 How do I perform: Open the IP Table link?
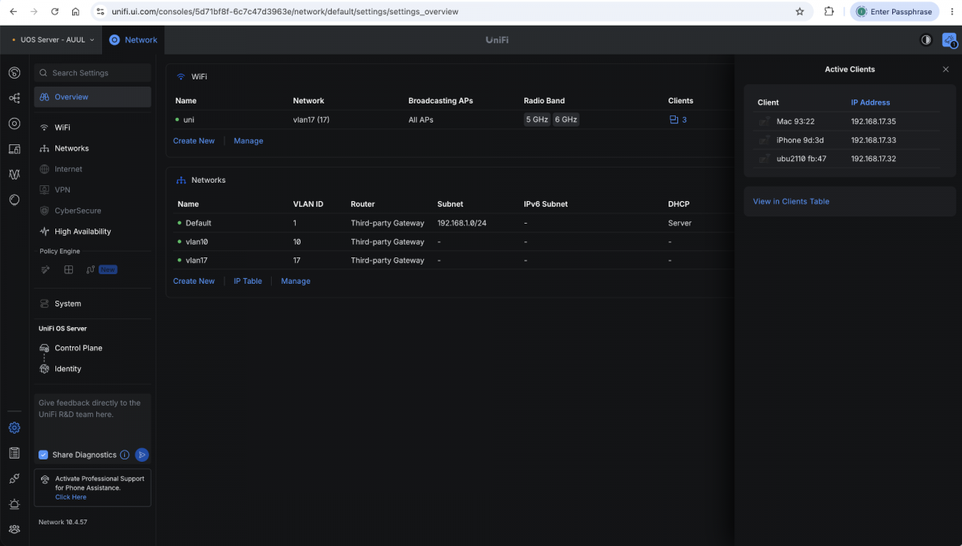tap(248, 281)
